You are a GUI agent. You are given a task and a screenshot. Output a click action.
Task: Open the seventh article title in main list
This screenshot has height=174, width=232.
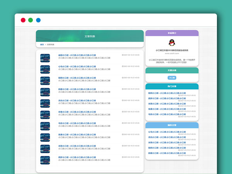pyautogui.click(x=77, y=123)
